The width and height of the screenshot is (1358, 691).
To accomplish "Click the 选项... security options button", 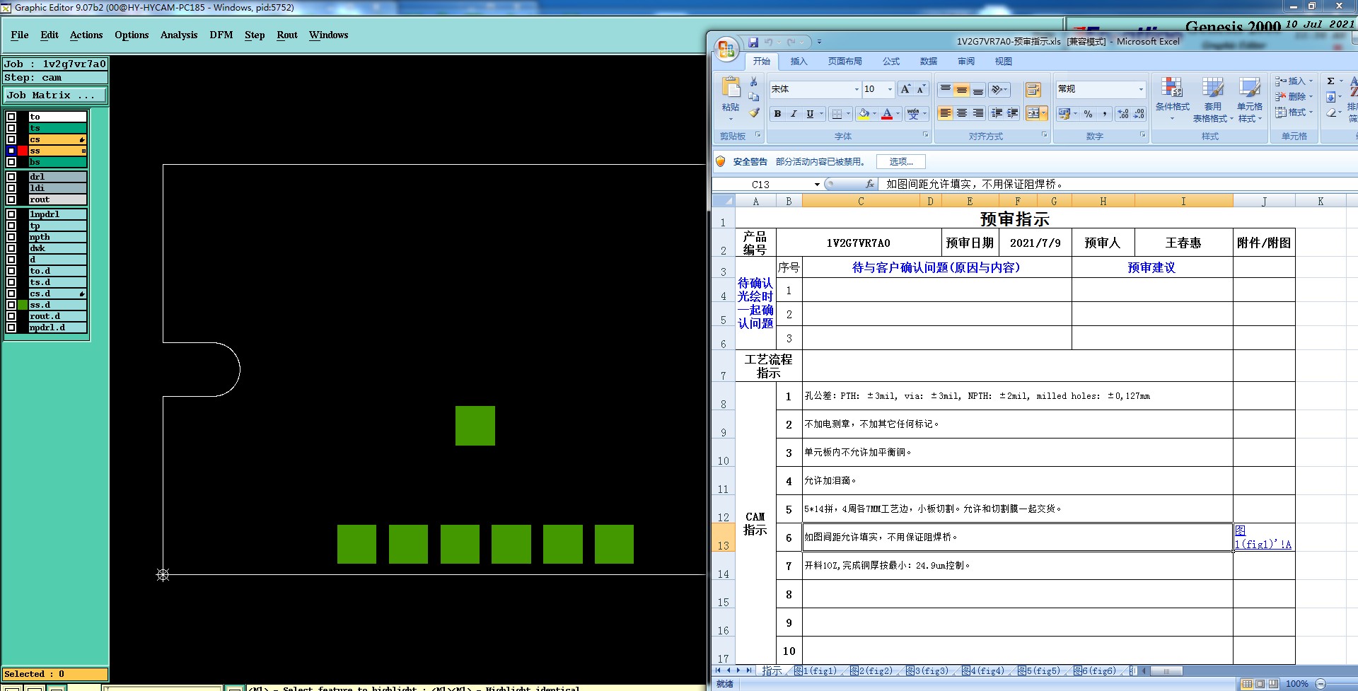I will (901, 162).
